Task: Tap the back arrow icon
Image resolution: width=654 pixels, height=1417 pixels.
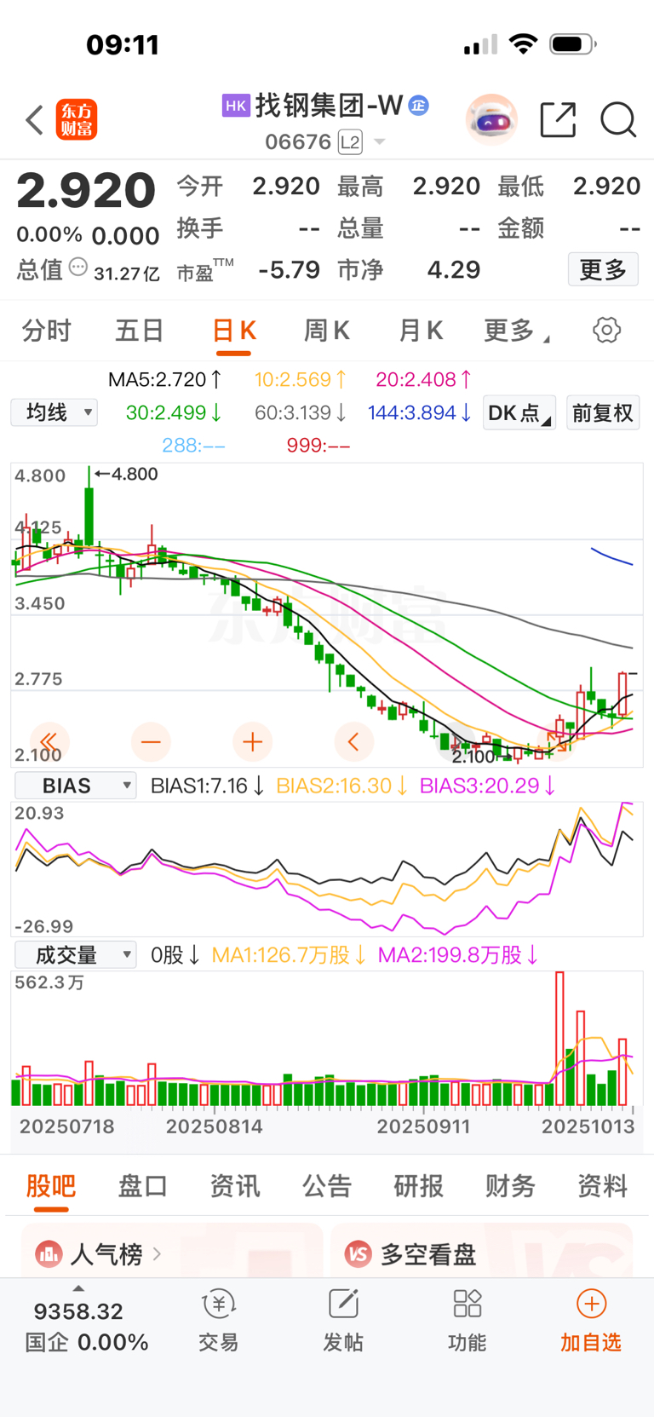Action: point(34,120)
